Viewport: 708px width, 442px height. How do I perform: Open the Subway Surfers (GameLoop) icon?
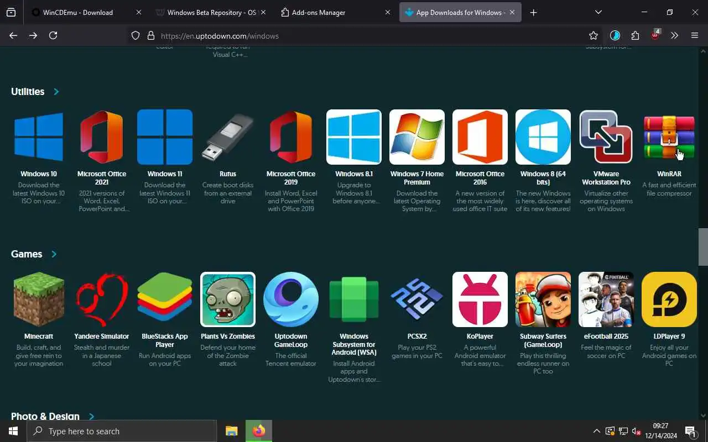click(x=543, y=299)
